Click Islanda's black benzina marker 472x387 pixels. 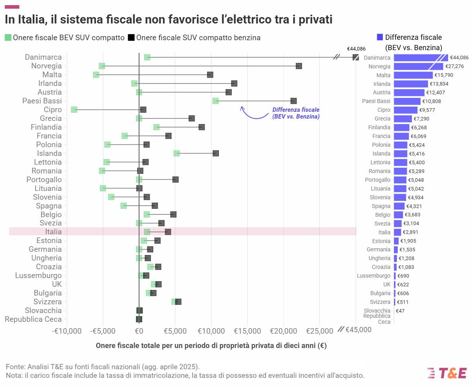216,153
